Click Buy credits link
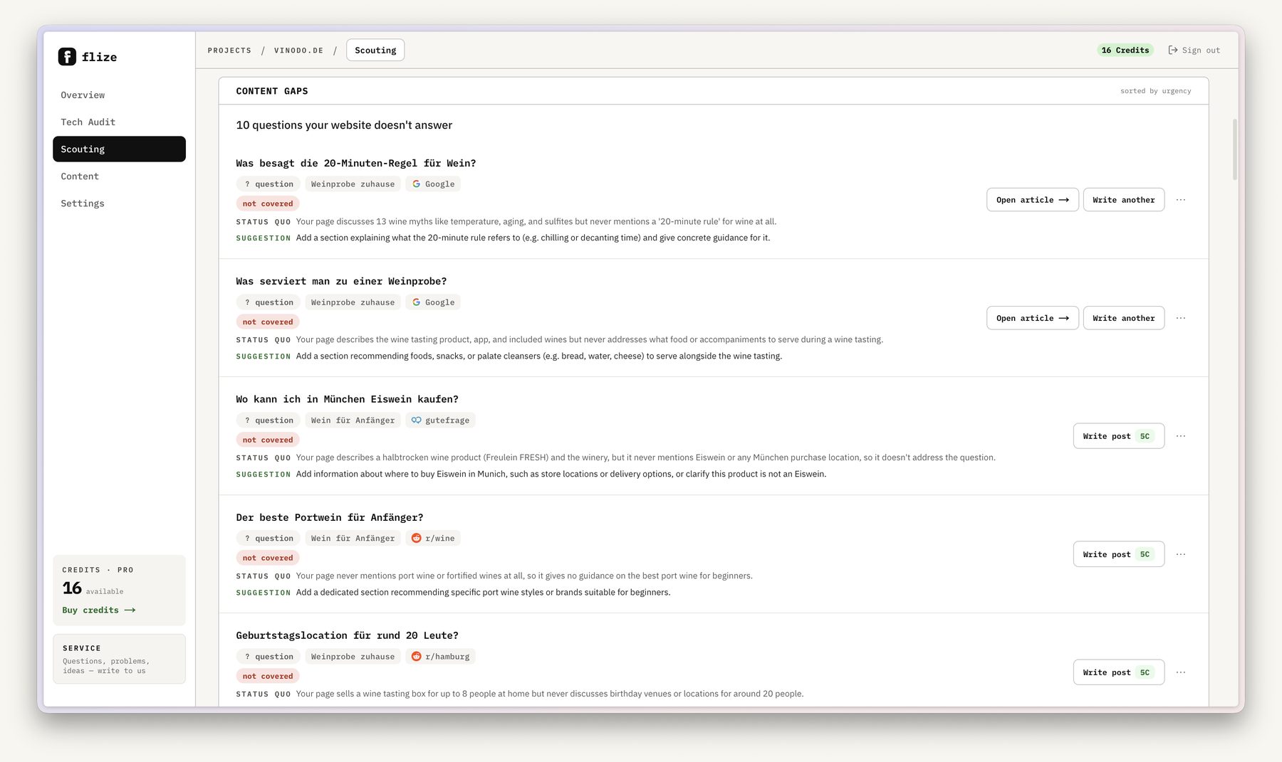 [x=98, y=610]
